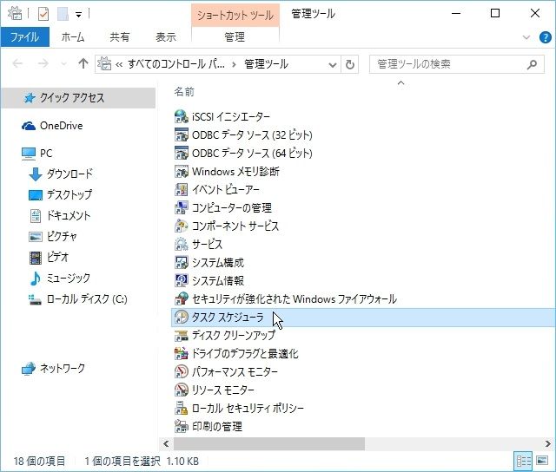Open the 表示 ribbon tab
This screenshot has height=472, width=556.
point(166,37)
